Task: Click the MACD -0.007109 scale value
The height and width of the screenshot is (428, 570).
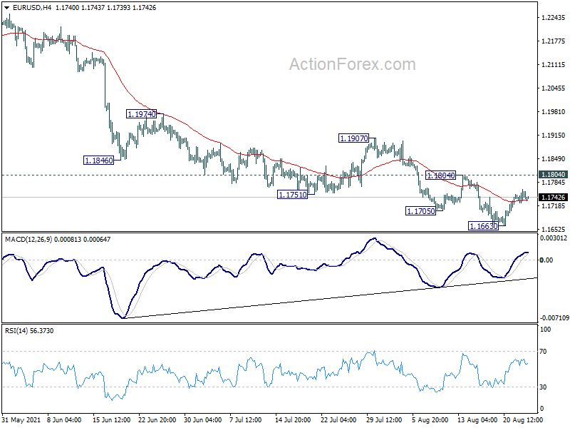Action: [x=554, y=318]
